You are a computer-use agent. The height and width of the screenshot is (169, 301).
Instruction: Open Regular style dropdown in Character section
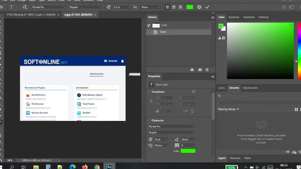pos(172,133)
